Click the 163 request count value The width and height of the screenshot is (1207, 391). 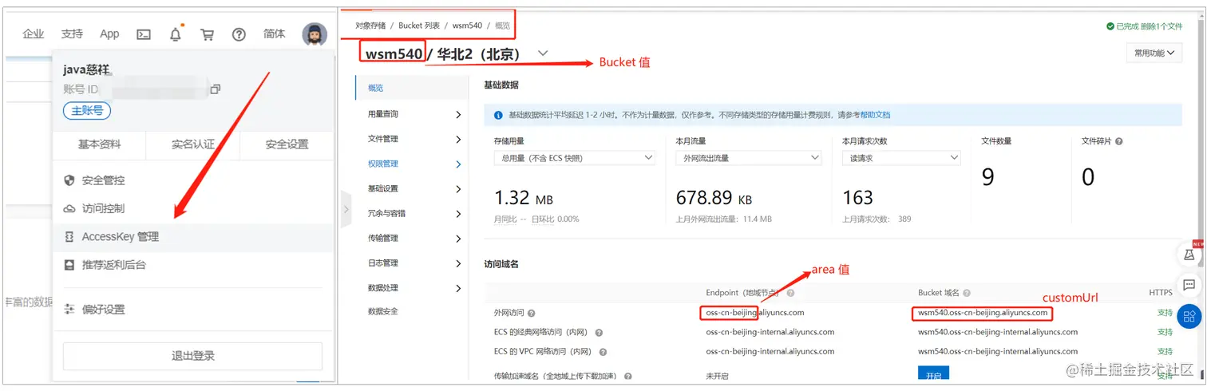858,198
